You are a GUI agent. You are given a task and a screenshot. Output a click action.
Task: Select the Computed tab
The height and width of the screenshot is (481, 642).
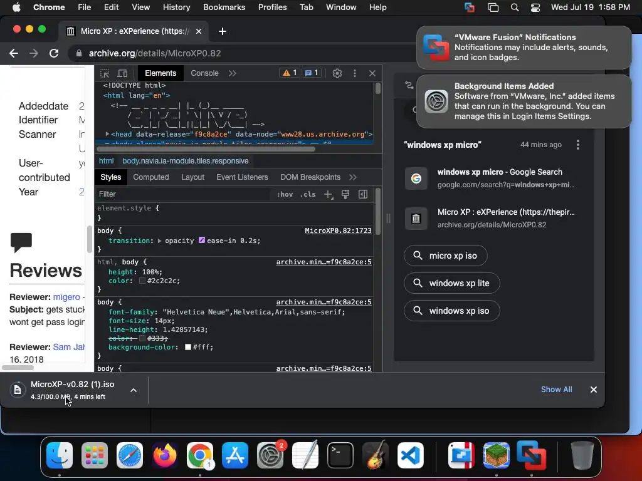(150, 177)
